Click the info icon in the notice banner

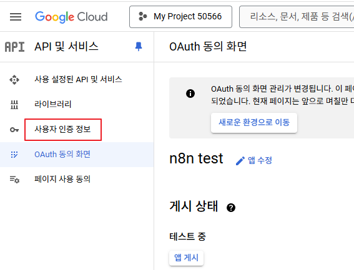point(190,94)
